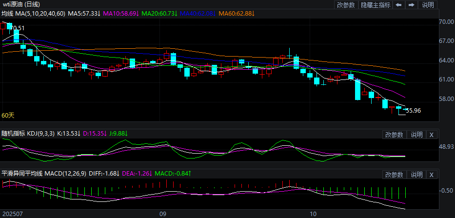Open 说明 for the main MA chart

point(428,5)
